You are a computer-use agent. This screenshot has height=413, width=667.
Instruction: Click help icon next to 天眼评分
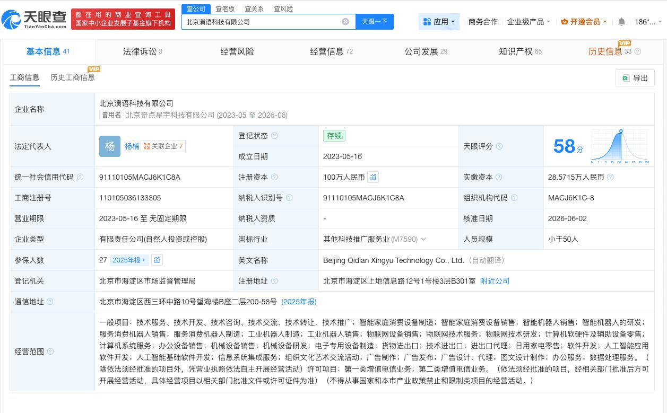(499, 146)
